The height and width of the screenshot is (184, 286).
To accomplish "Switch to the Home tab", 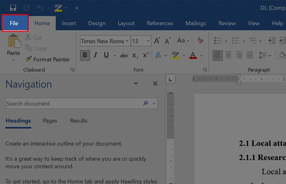I will point(42,23).
